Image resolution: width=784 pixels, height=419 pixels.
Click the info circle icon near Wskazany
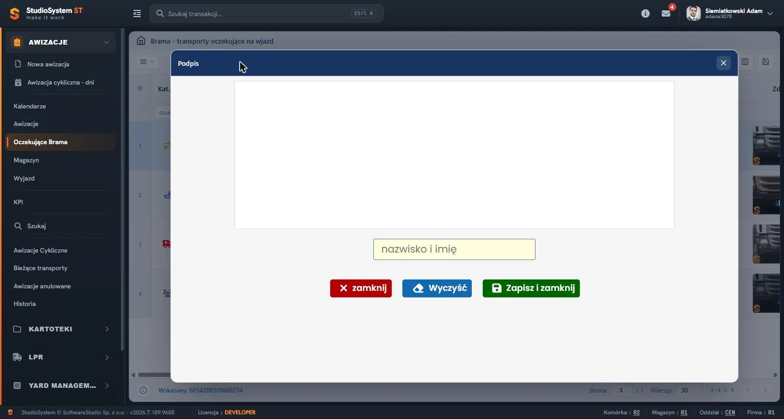144,390
